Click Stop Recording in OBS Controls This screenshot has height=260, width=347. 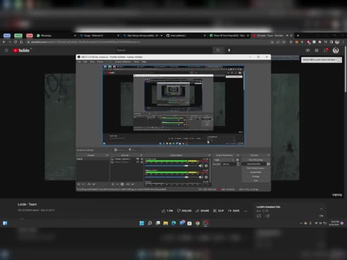[x=254, y=164]
